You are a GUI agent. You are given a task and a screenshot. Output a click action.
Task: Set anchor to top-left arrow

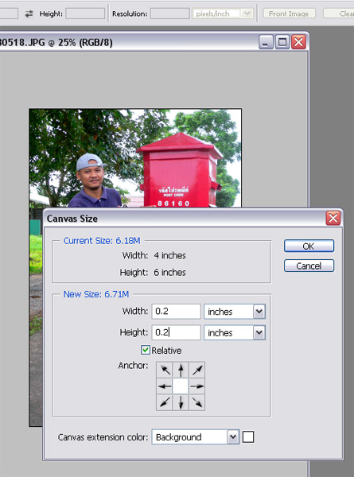click(165, 370)
